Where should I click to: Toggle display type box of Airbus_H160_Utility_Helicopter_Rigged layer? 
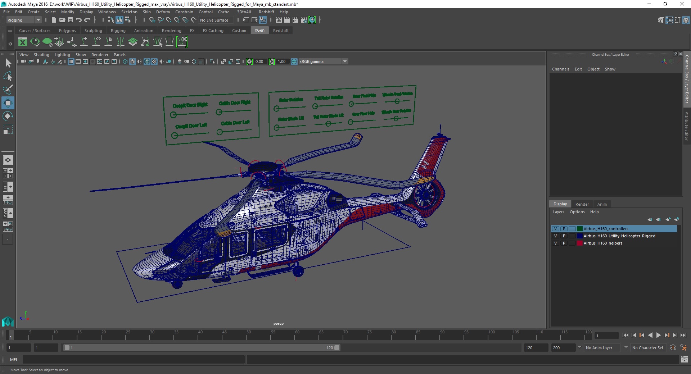[x=572, y=236]
